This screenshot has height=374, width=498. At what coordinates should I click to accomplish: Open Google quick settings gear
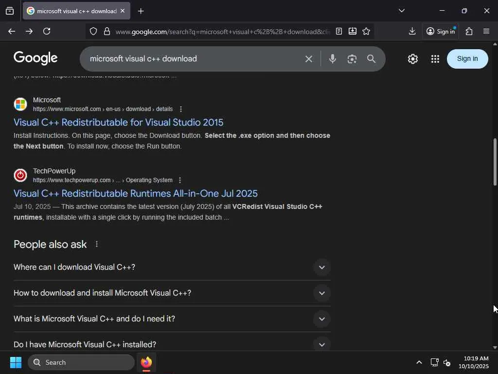(x=412, y=59)
